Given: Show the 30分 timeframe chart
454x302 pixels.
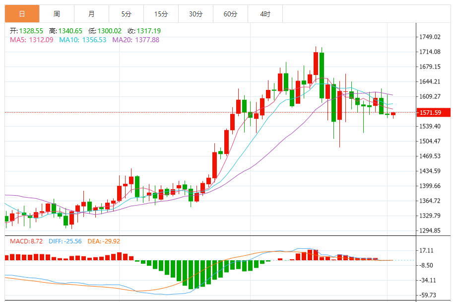Looking at the screenshot, I should pyautogui.click(x=195, y=14).
